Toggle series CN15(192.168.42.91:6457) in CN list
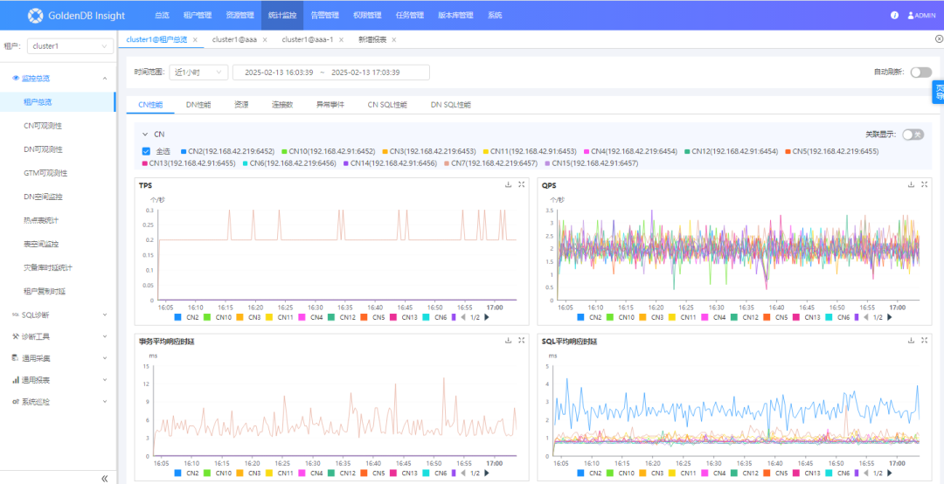Screen dimensions: 944x484 [x=592, y=163]
